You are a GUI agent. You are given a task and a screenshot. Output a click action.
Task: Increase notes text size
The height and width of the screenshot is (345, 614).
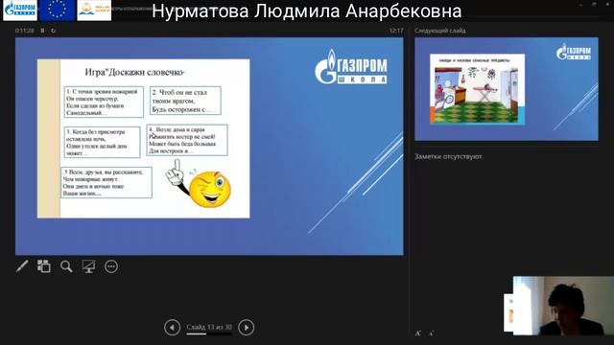click(418, 333)
